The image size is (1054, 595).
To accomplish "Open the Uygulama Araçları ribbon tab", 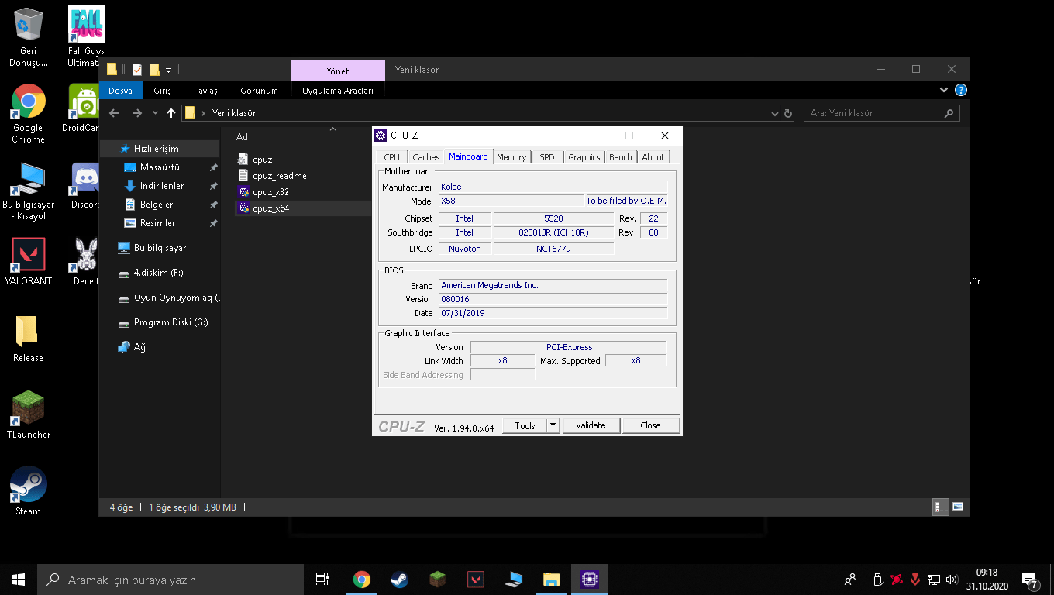I will 338,91.
